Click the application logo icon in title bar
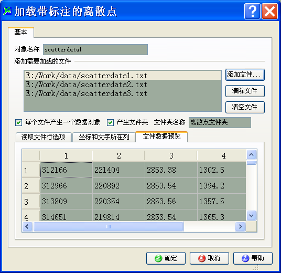281x273 pixels. [x=7, y=11]
